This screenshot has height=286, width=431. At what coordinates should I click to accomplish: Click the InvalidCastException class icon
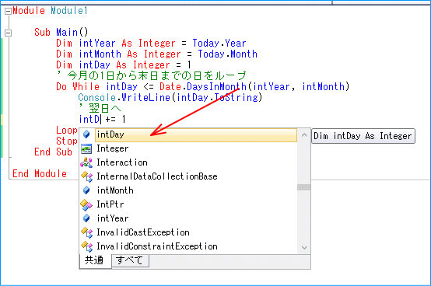click(87, 232)
